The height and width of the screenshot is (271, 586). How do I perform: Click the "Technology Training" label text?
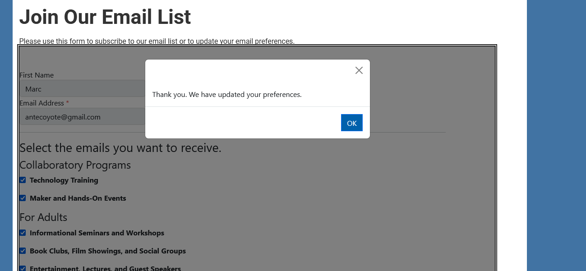pos(64,180)
